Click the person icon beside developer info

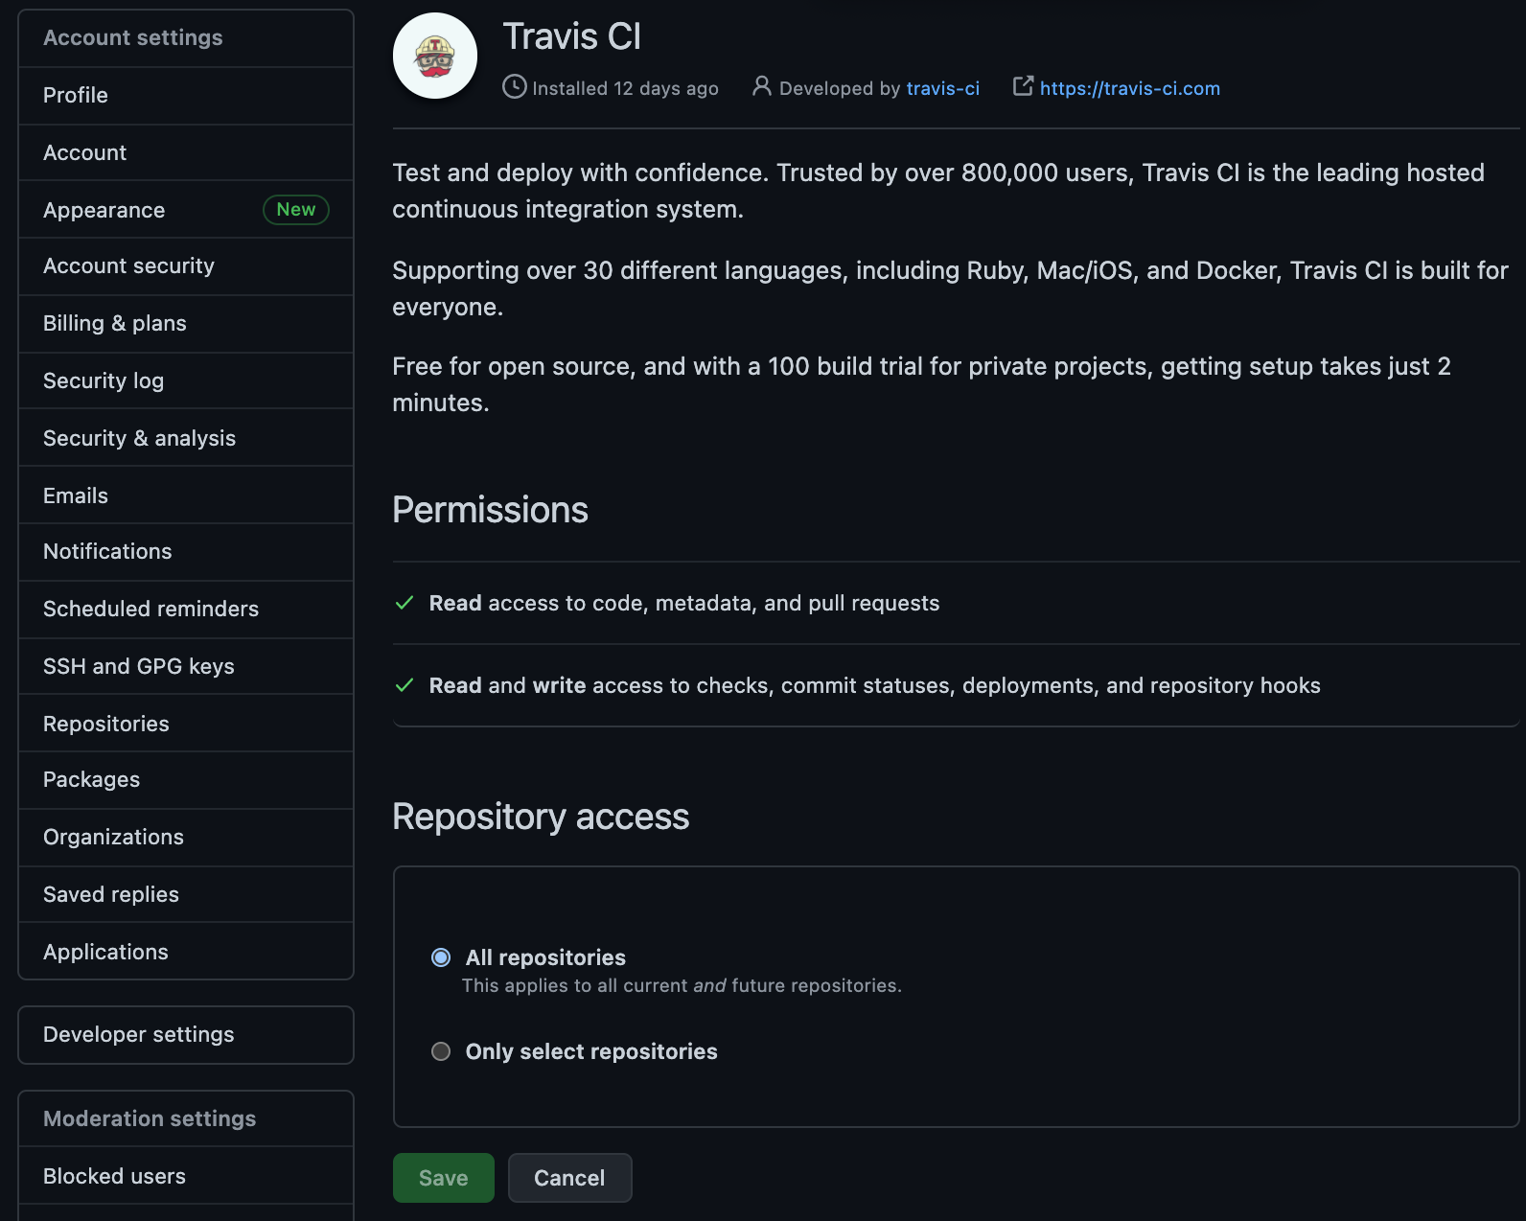(x=761, y=87)
